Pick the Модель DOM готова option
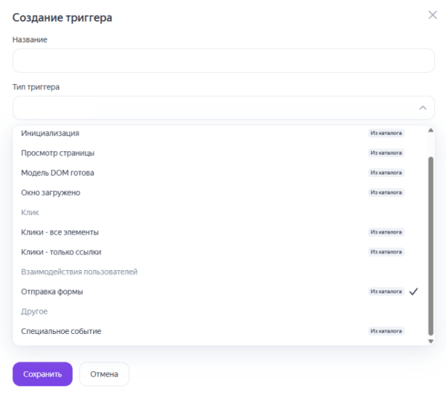This screenshot has height=395, width=446. 58,173
